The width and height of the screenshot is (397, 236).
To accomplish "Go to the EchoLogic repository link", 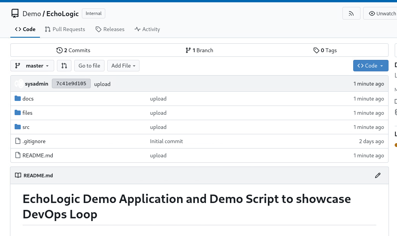I will click(x=63, y=14).
